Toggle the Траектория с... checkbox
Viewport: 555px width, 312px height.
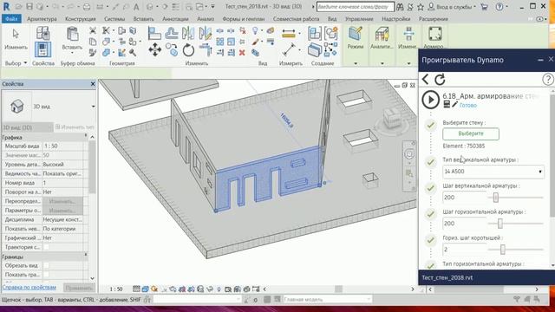(46, 247)
